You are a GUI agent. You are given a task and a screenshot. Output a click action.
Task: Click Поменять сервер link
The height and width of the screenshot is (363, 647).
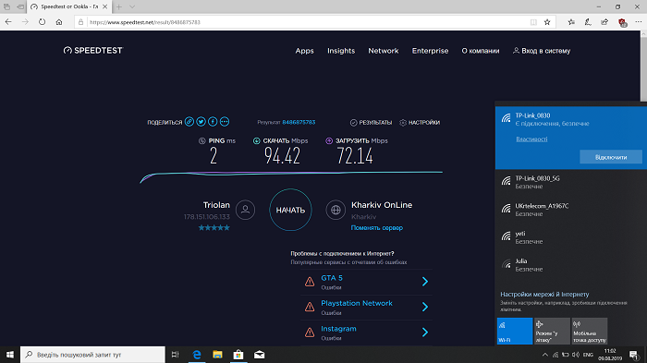click(x=377, y=228)
